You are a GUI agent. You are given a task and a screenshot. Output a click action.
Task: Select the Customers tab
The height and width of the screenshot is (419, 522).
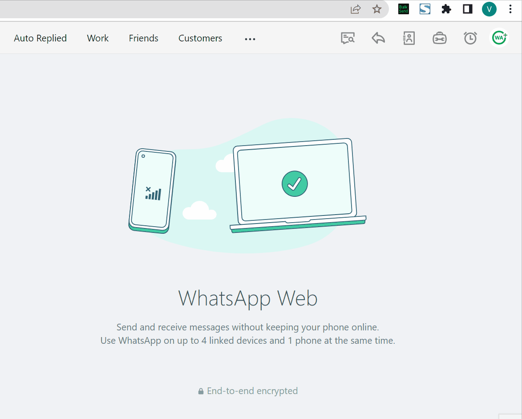[x=200, y=38]
